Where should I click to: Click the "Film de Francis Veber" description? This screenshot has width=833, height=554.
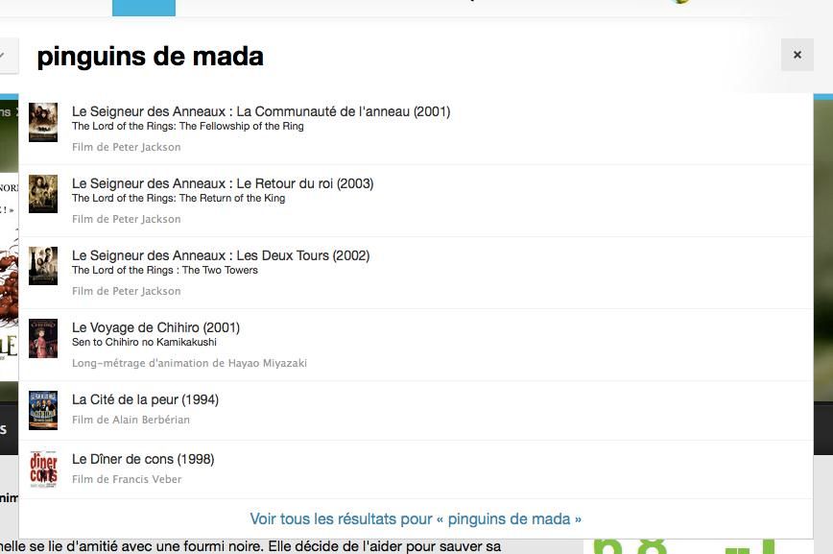127,479
